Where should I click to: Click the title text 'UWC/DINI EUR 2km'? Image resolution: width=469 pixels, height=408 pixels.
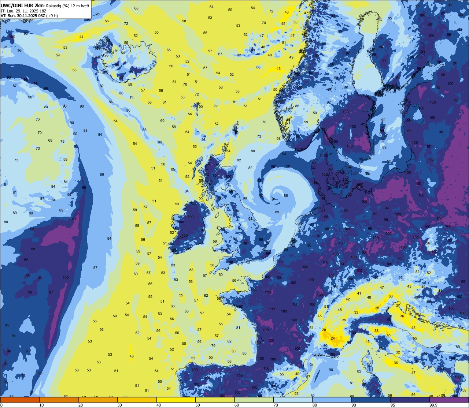[x=22, y=5]
